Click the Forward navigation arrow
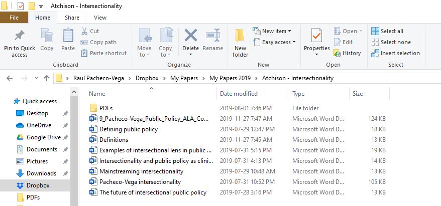Screen dimensions: 441x206 point(25,78)
